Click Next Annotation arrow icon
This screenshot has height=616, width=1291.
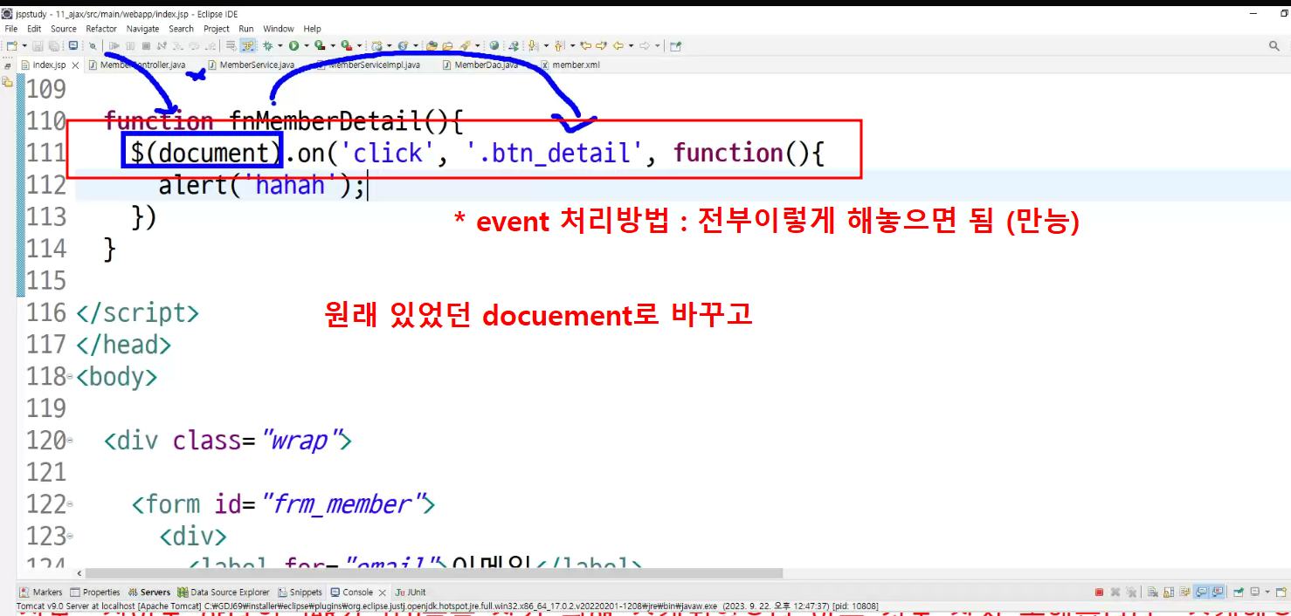(x=534, y=45)
